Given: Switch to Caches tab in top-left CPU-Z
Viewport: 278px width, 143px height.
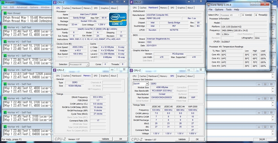Looking at the screenshot, I should click(x=67, y=8).
